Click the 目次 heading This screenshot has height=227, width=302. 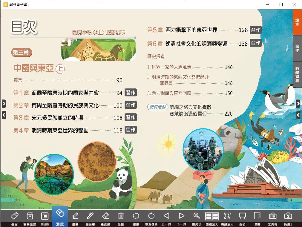[x=24, y=27]
